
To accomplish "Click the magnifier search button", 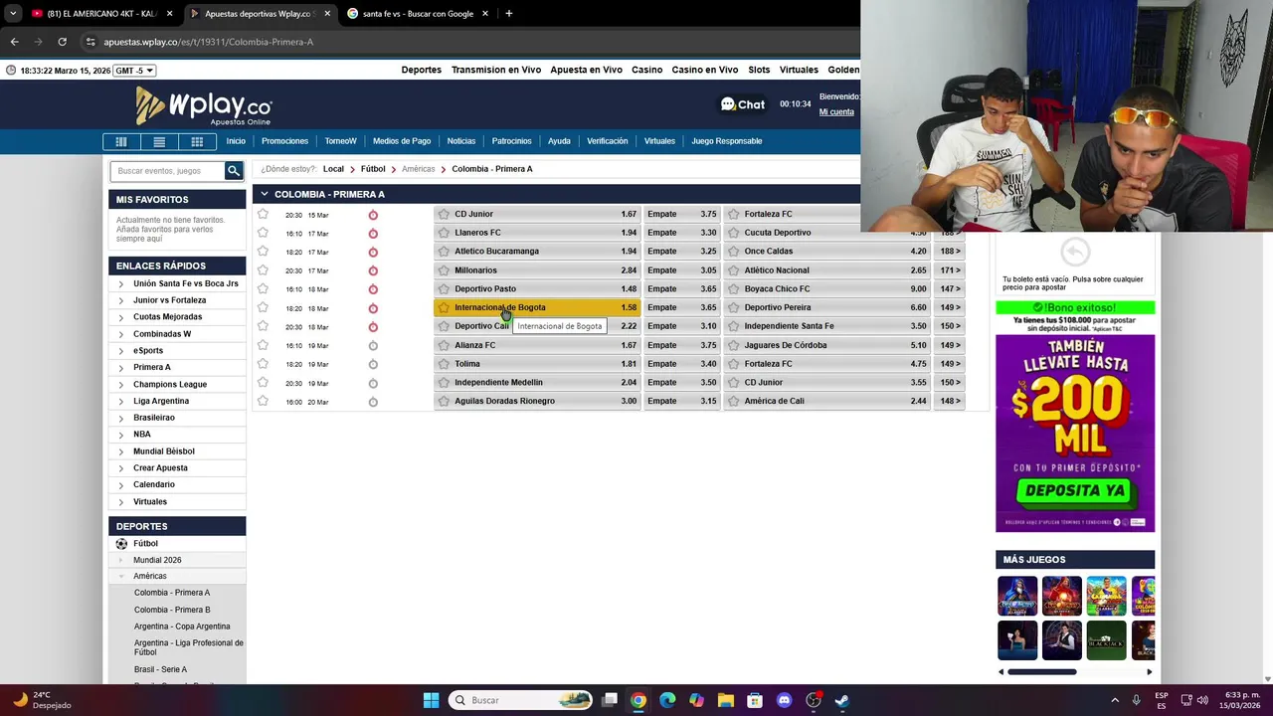I will 234,171.
